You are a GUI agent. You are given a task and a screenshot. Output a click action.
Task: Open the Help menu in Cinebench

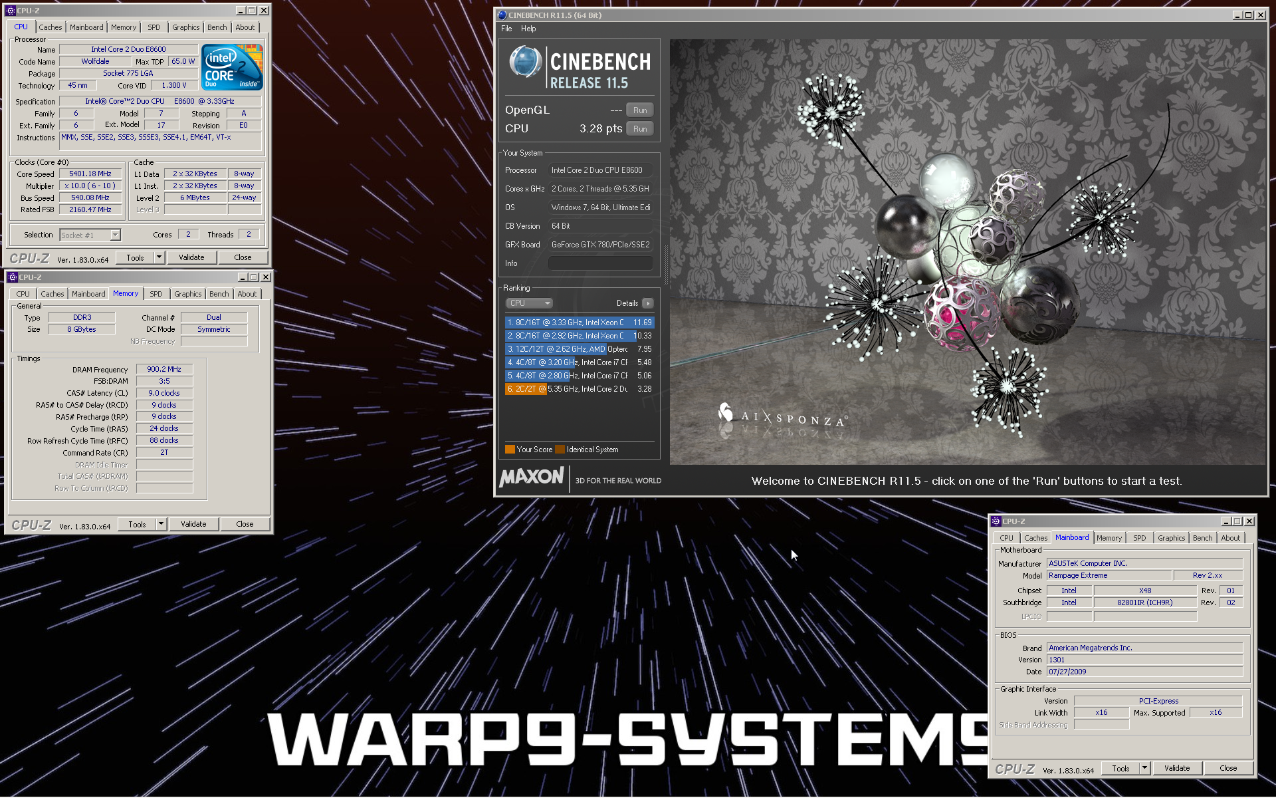(x=528, y=29)
